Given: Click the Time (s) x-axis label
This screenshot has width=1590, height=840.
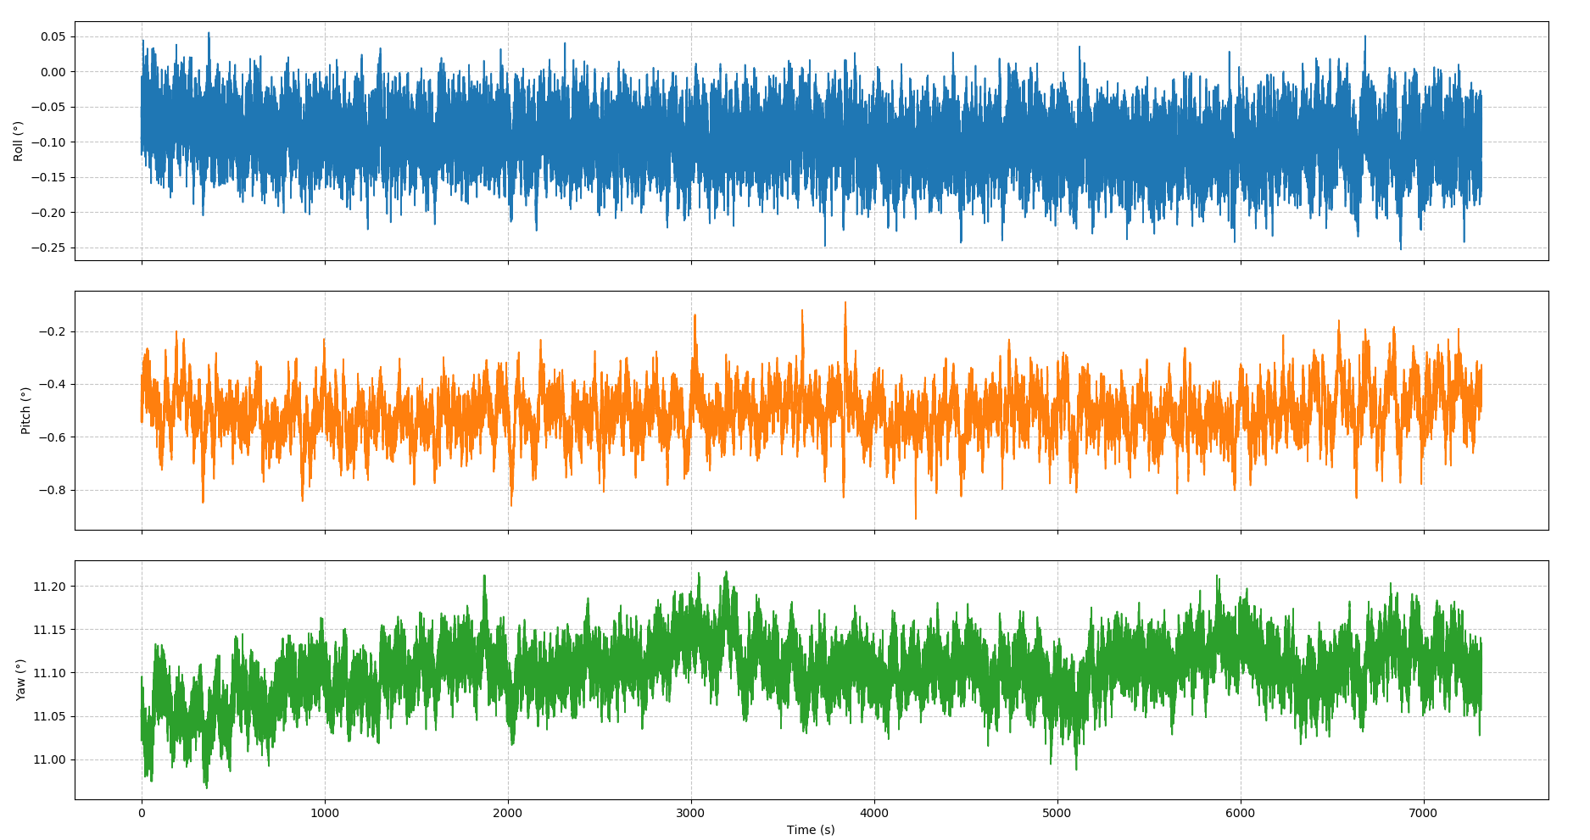Looking at the screenshot, I should (x=810, y=830).
